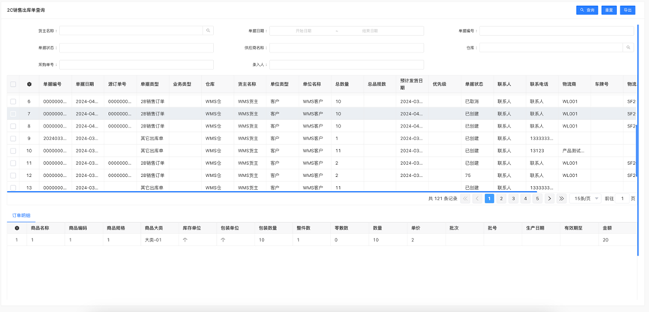Open the 15条/页 page size dropdown

click(586, 199)
